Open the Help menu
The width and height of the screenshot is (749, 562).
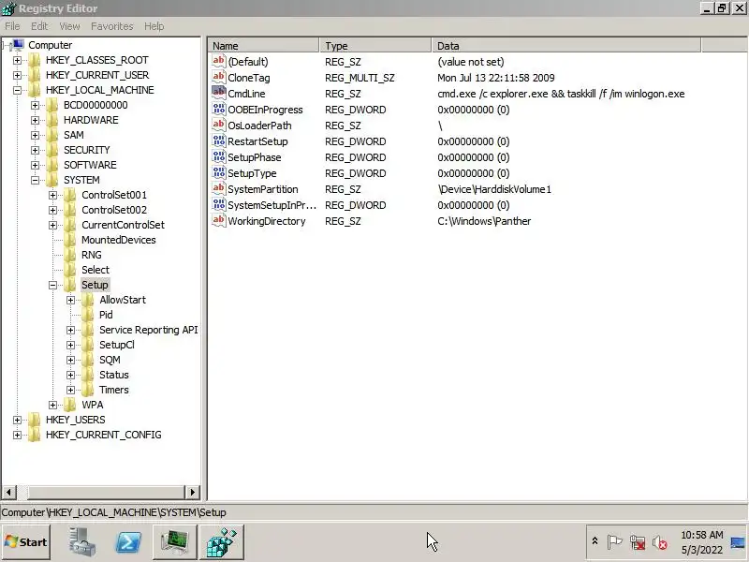click(x=154, y=26)
